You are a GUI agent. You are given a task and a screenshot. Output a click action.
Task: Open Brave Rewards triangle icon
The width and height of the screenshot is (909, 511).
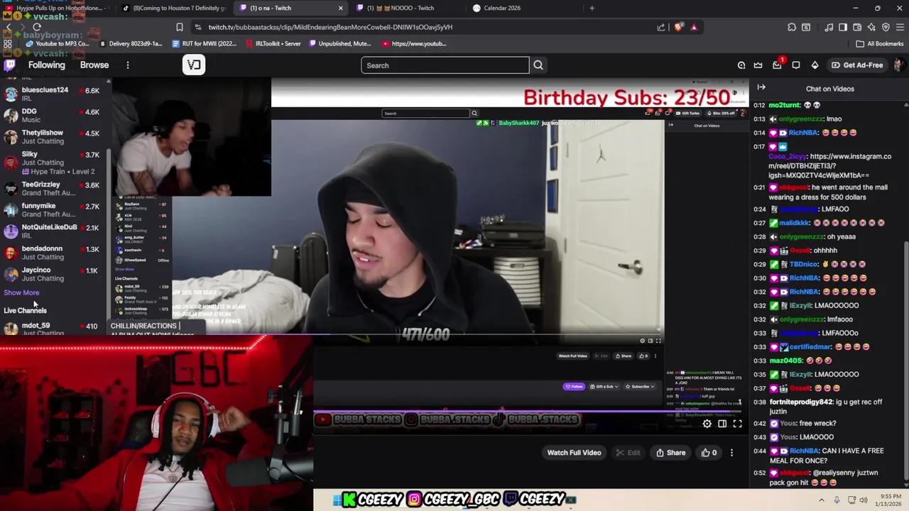pos(694,27)
